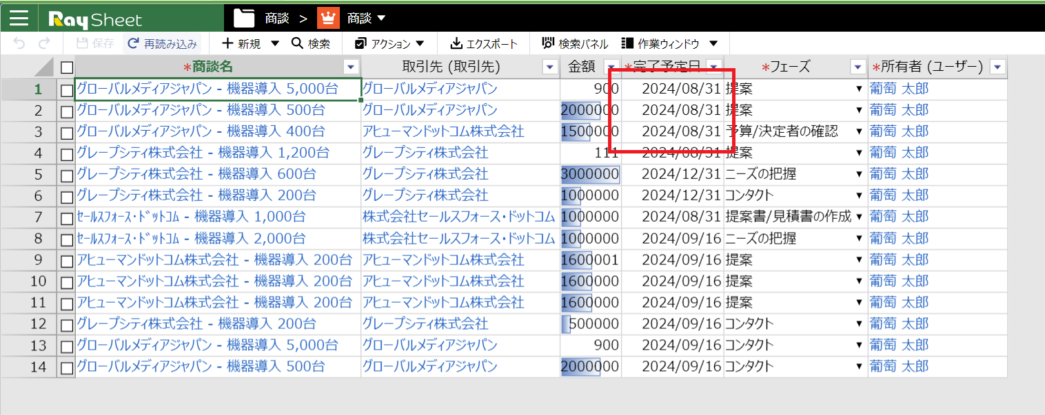Check the row 2 checkbox

pyautogui.click(x=66, y=111)
